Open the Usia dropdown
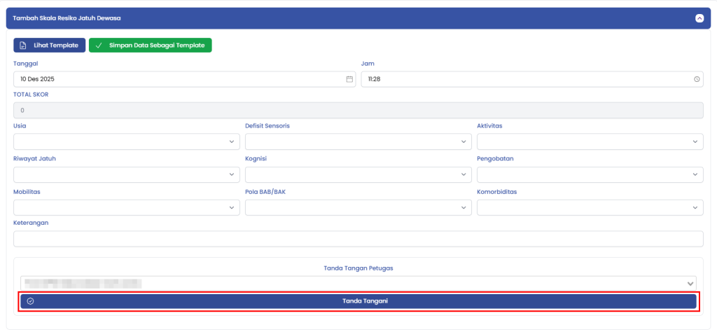Viewport: 717px width, 332px height. coord(126,141)
